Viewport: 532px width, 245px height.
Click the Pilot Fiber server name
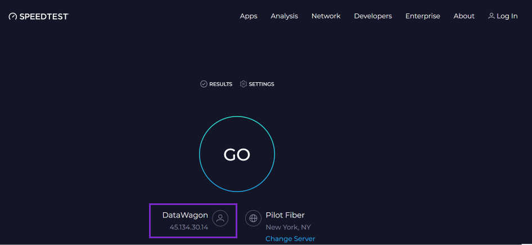pos(285,215)
